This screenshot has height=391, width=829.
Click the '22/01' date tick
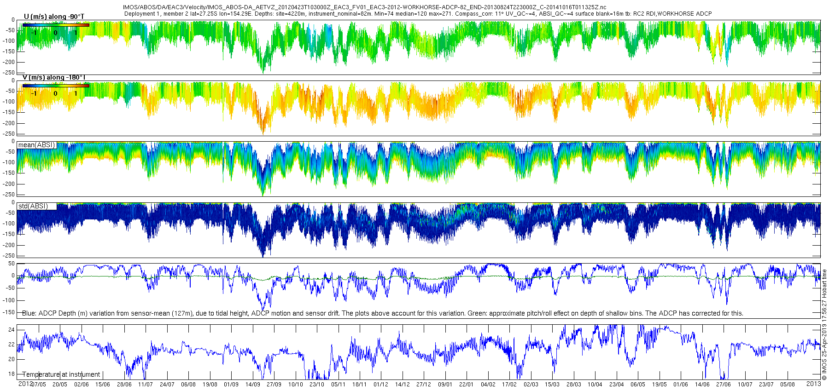point(467,385)
